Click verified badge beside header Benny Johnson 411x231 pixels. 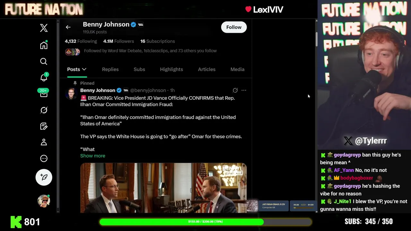[134, 25]
